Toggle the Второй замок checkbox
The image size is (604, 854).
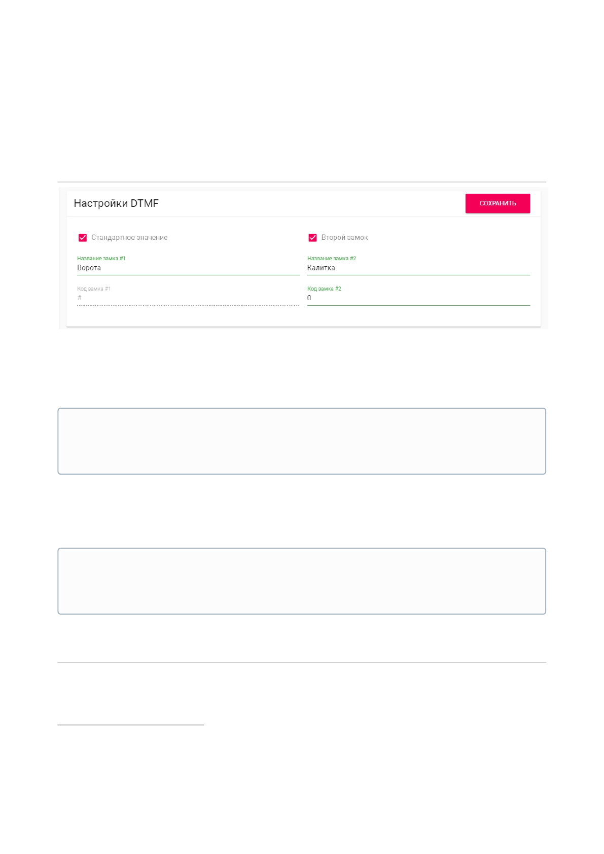tap(312, 237)
